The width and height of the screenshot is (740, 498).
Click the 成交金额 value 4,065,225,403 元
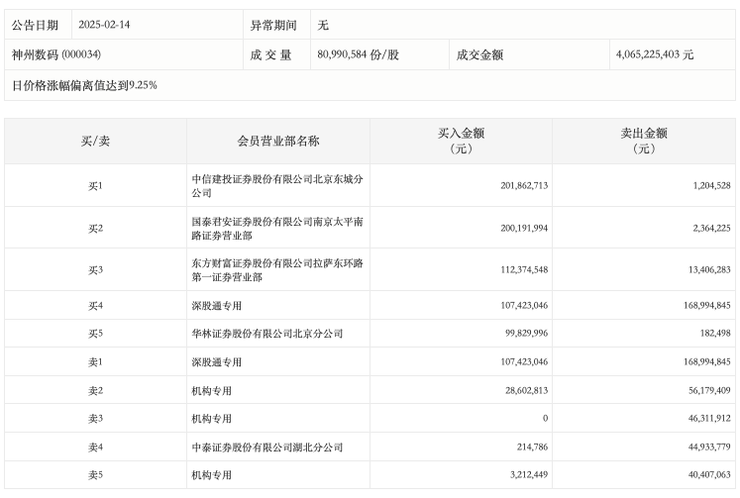coord(653,55)
